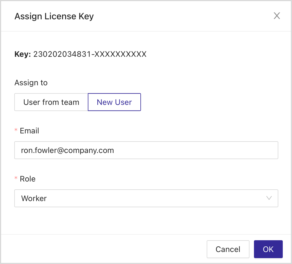
Task: Click the Role field label
Action: tap(27, 179)
